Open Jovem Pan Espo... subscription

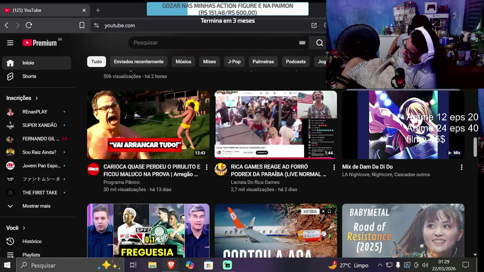coord(36,166)
